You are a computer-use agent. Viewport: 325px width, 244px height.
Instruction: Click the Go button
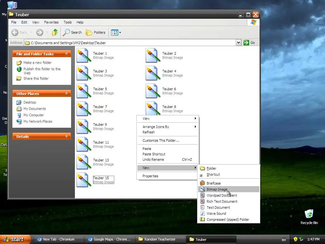tap(249, 43)
